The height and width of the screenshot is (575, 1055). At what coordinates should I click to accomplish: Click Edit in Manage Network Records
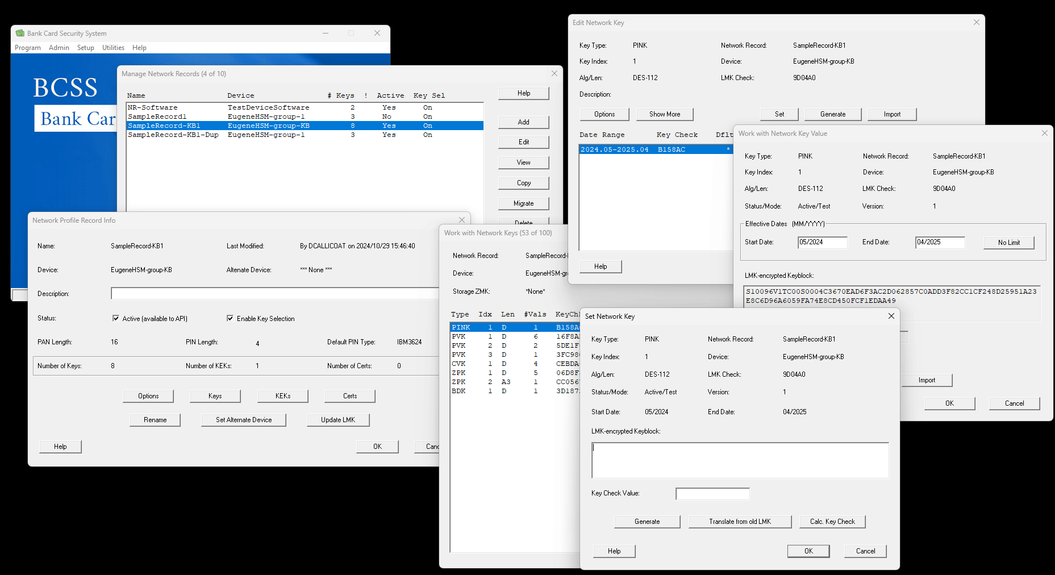(524, 142)
